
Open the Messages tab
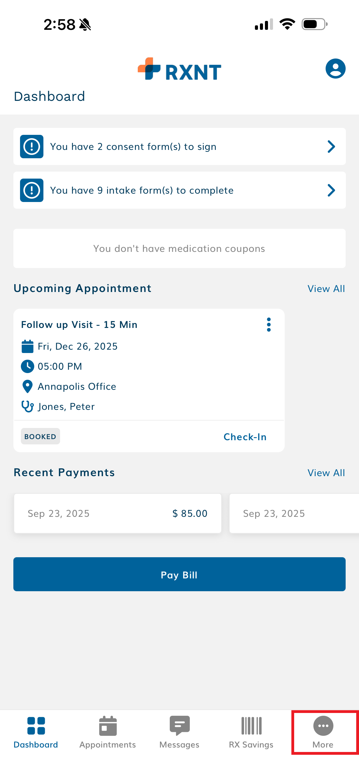pos(179,732)
